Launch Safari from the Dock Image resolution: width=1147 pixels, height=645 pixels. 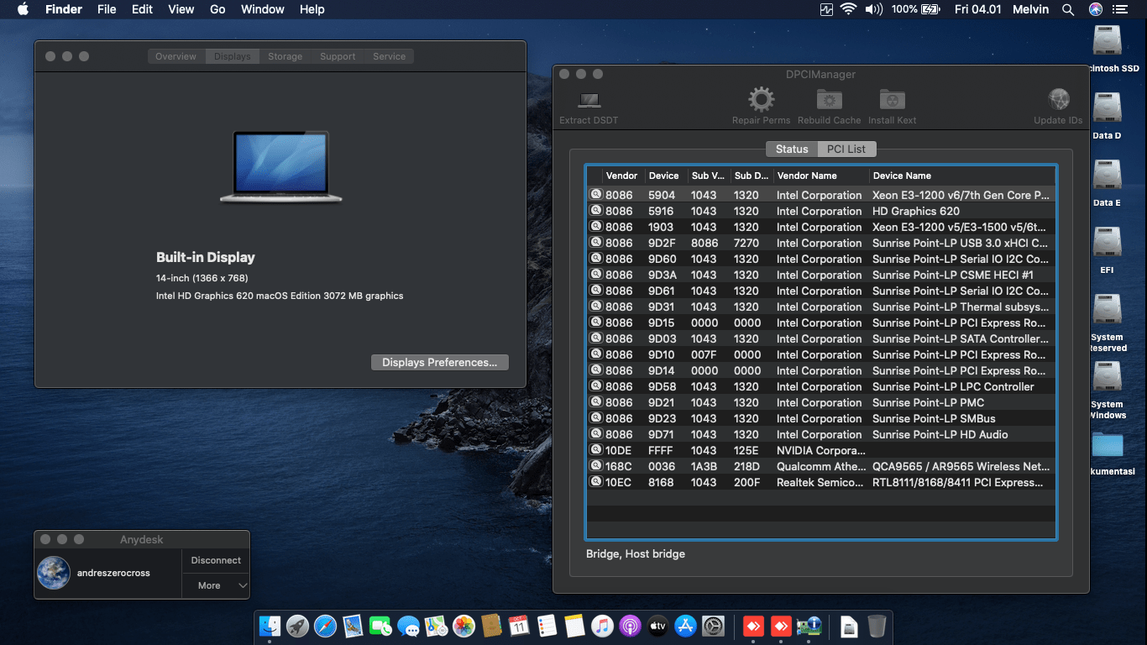325,626
